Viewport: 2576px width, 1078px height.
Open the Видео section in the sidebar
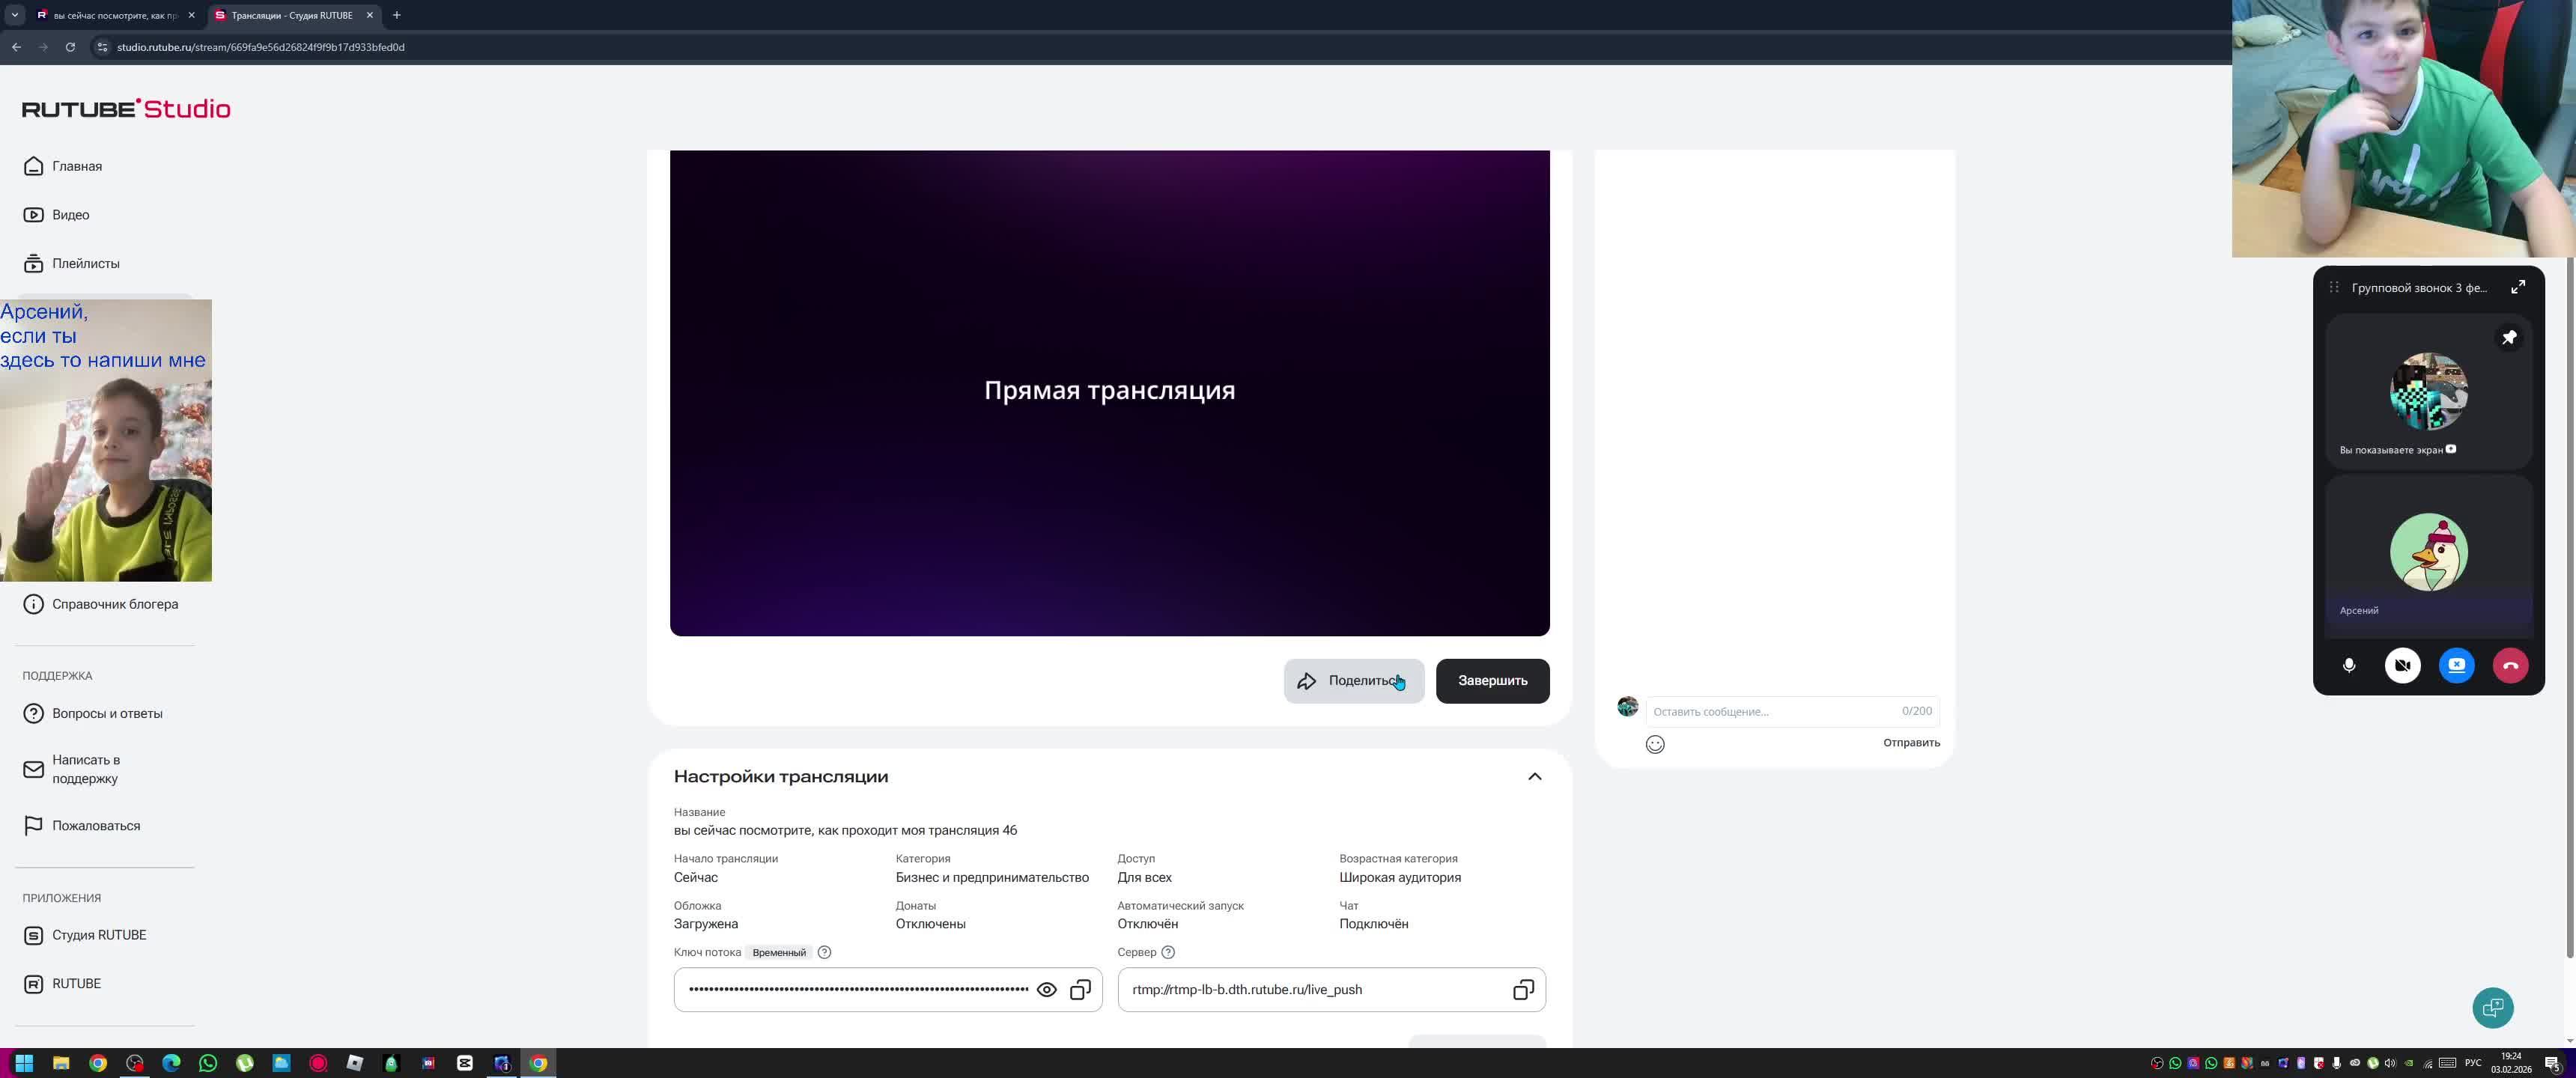tap(70, 215)
